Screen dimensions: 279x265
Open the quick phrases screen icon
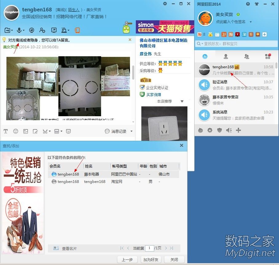tap(68, 132)
